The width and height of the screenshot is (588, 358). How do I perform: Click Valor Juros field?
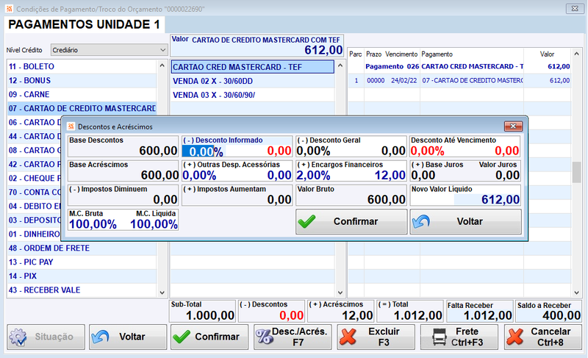click(507, 176)
